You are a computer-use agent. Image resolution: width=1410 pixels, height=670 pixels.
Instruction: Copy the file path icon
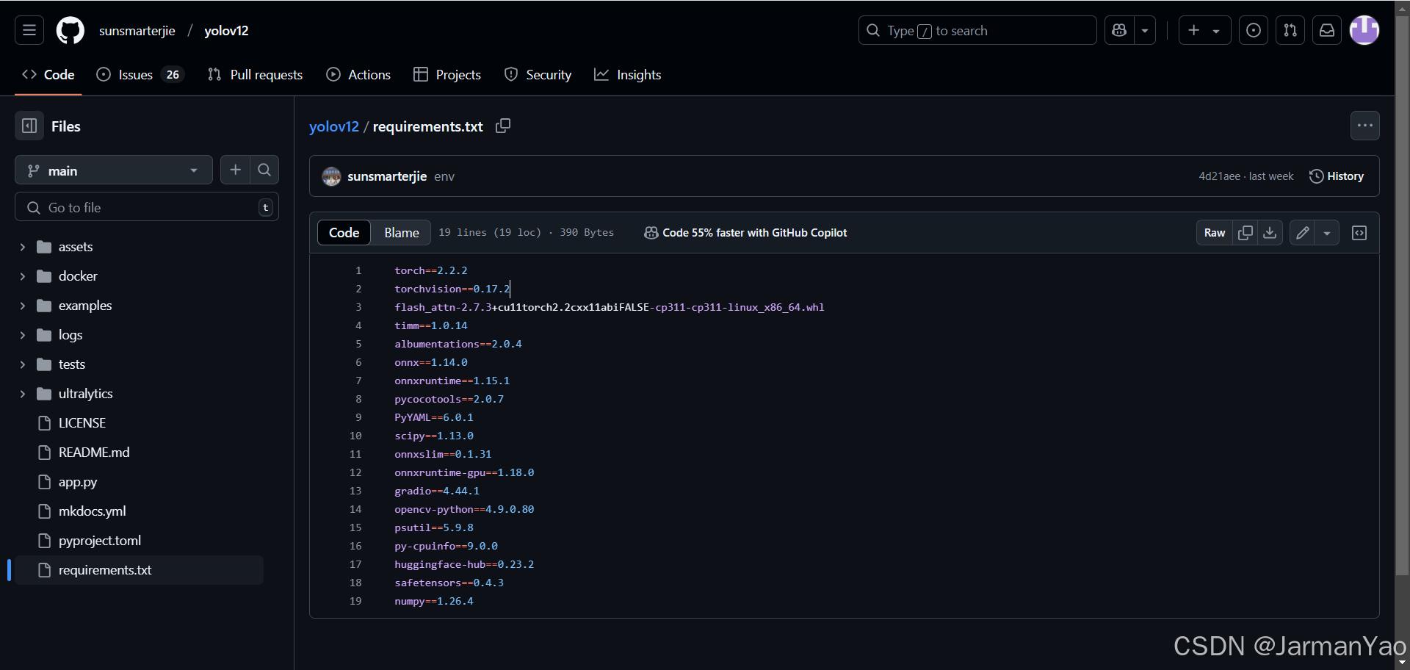503,126
